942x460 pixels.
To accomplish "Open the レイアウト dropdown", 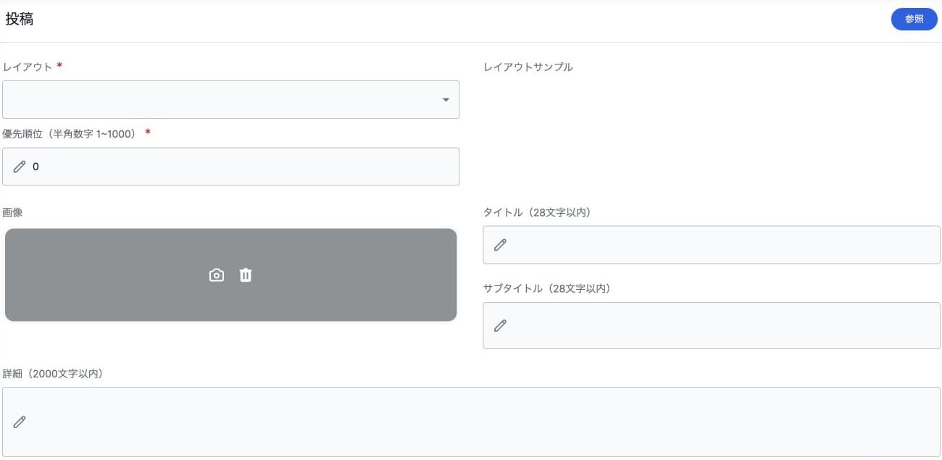I will pyautogui.click(x=230, y=99).
